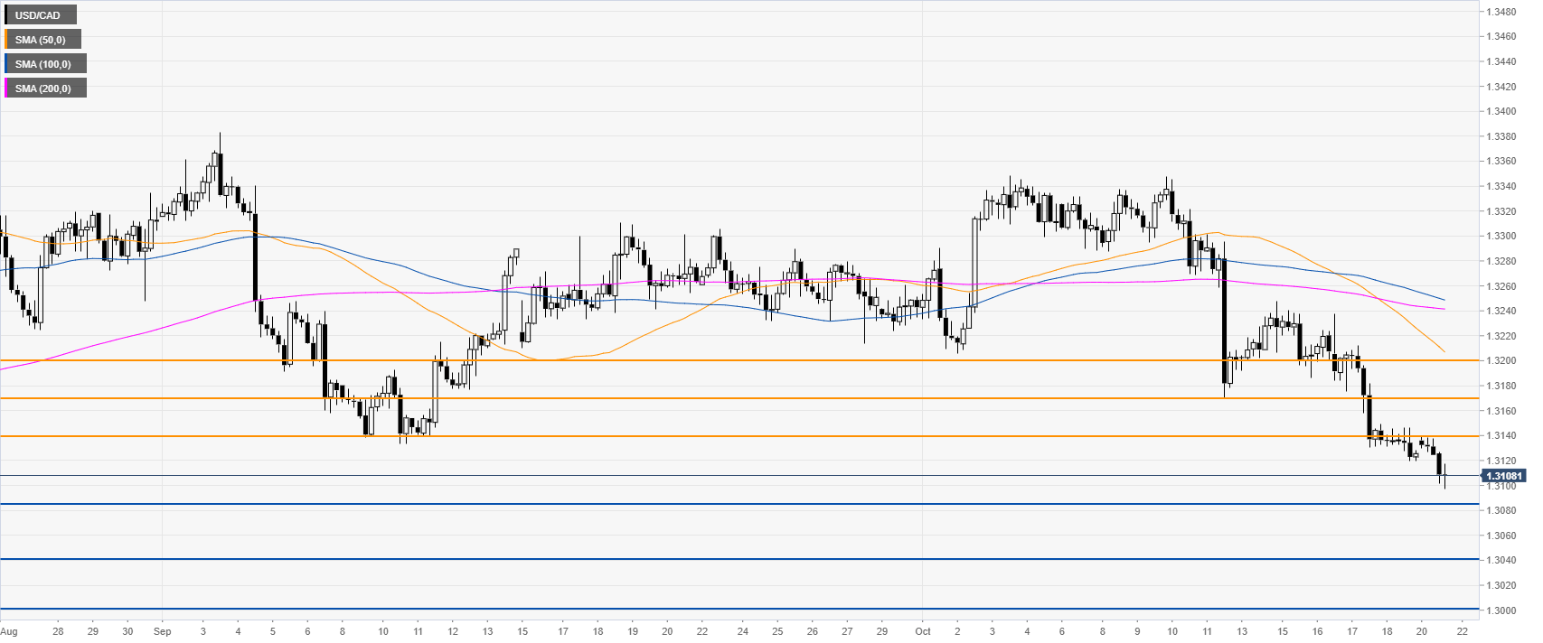The width and height of the screenshot is (1543, 643).
Task: Click the 1.3080 price axis label
Action: coord(1501,510)
